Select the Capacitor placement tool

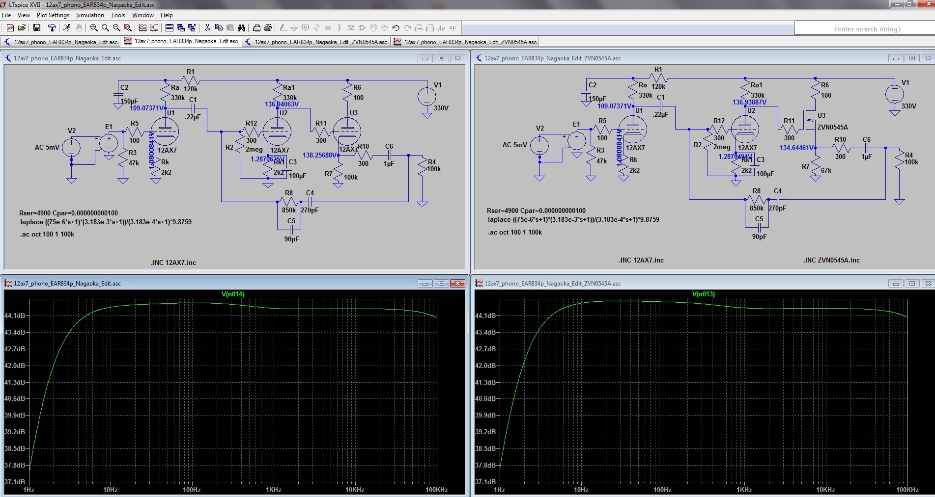328,28
